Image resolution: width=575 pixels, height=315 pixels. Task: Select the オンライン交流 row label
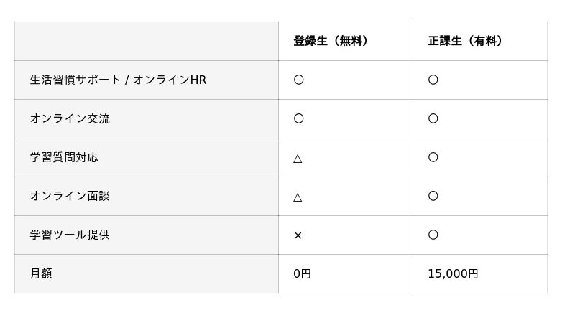(70, 119)
